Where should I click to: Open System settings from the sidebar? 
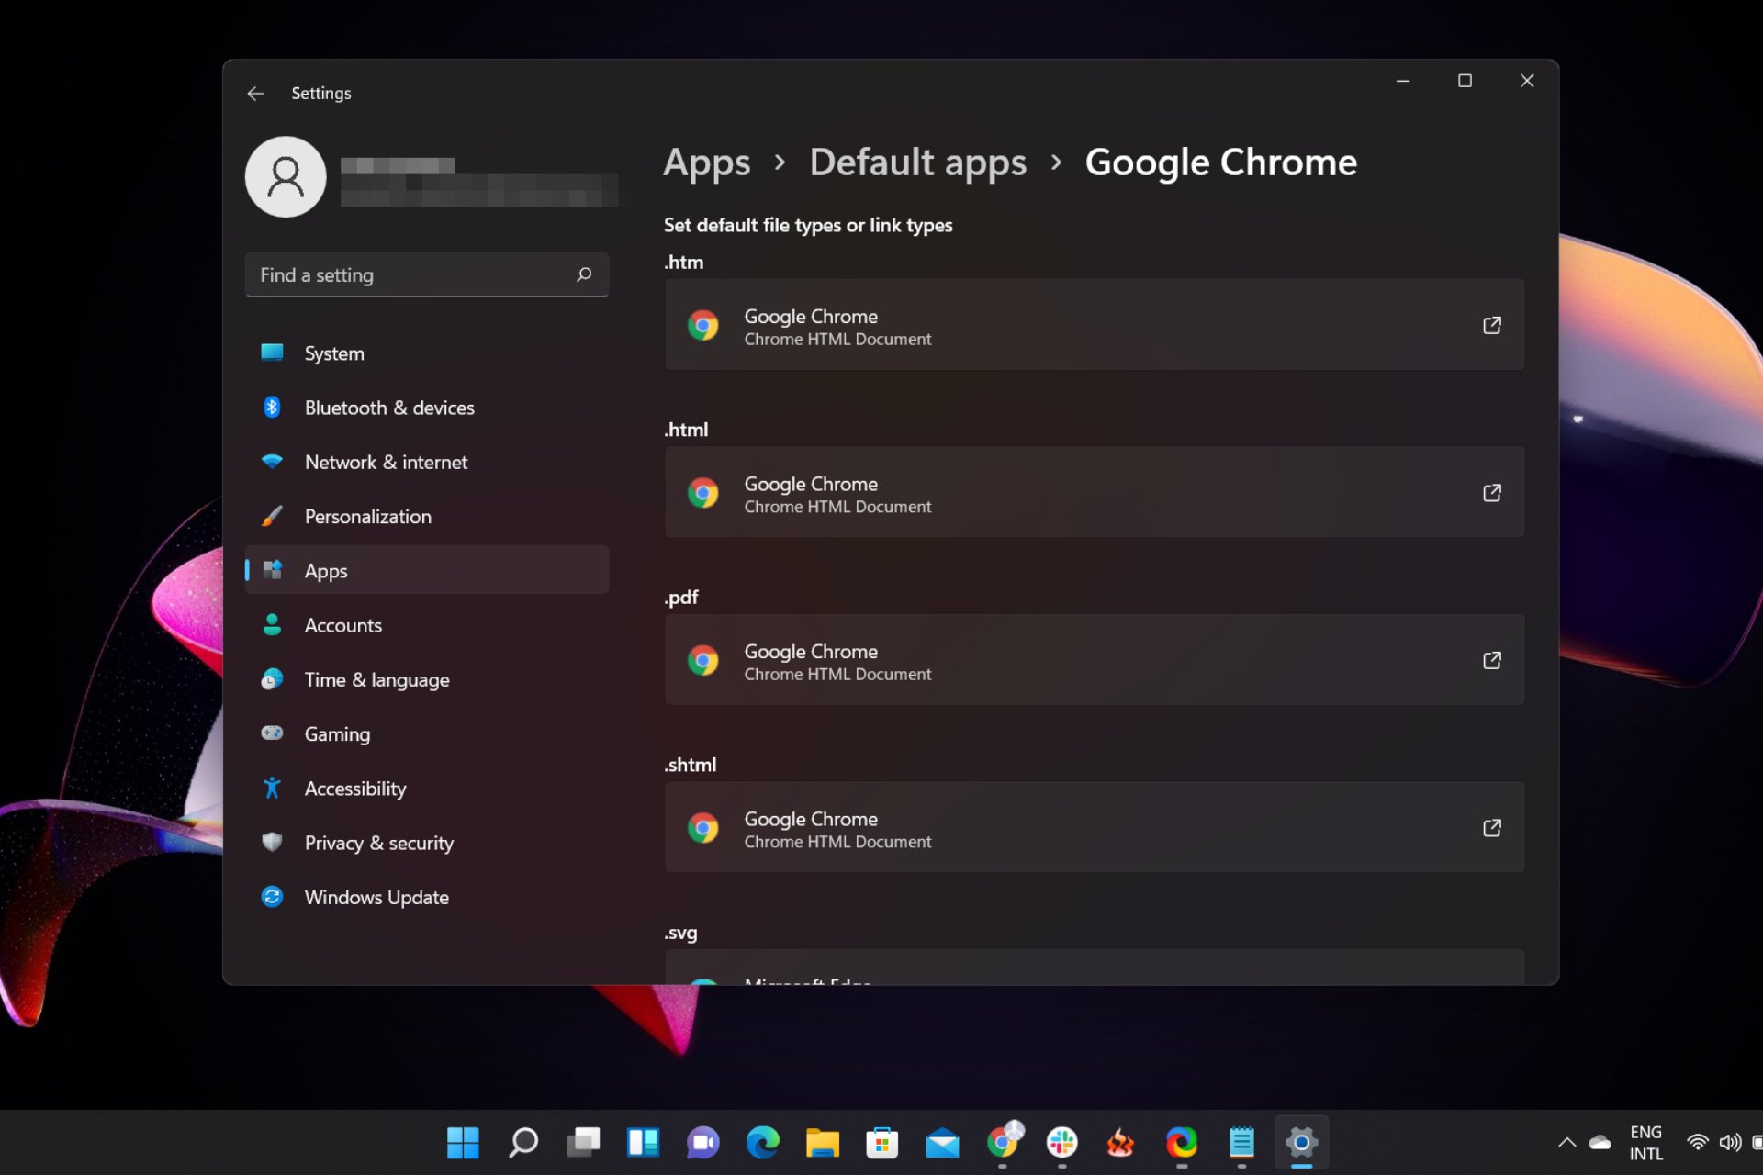click(x=333, y=352)
